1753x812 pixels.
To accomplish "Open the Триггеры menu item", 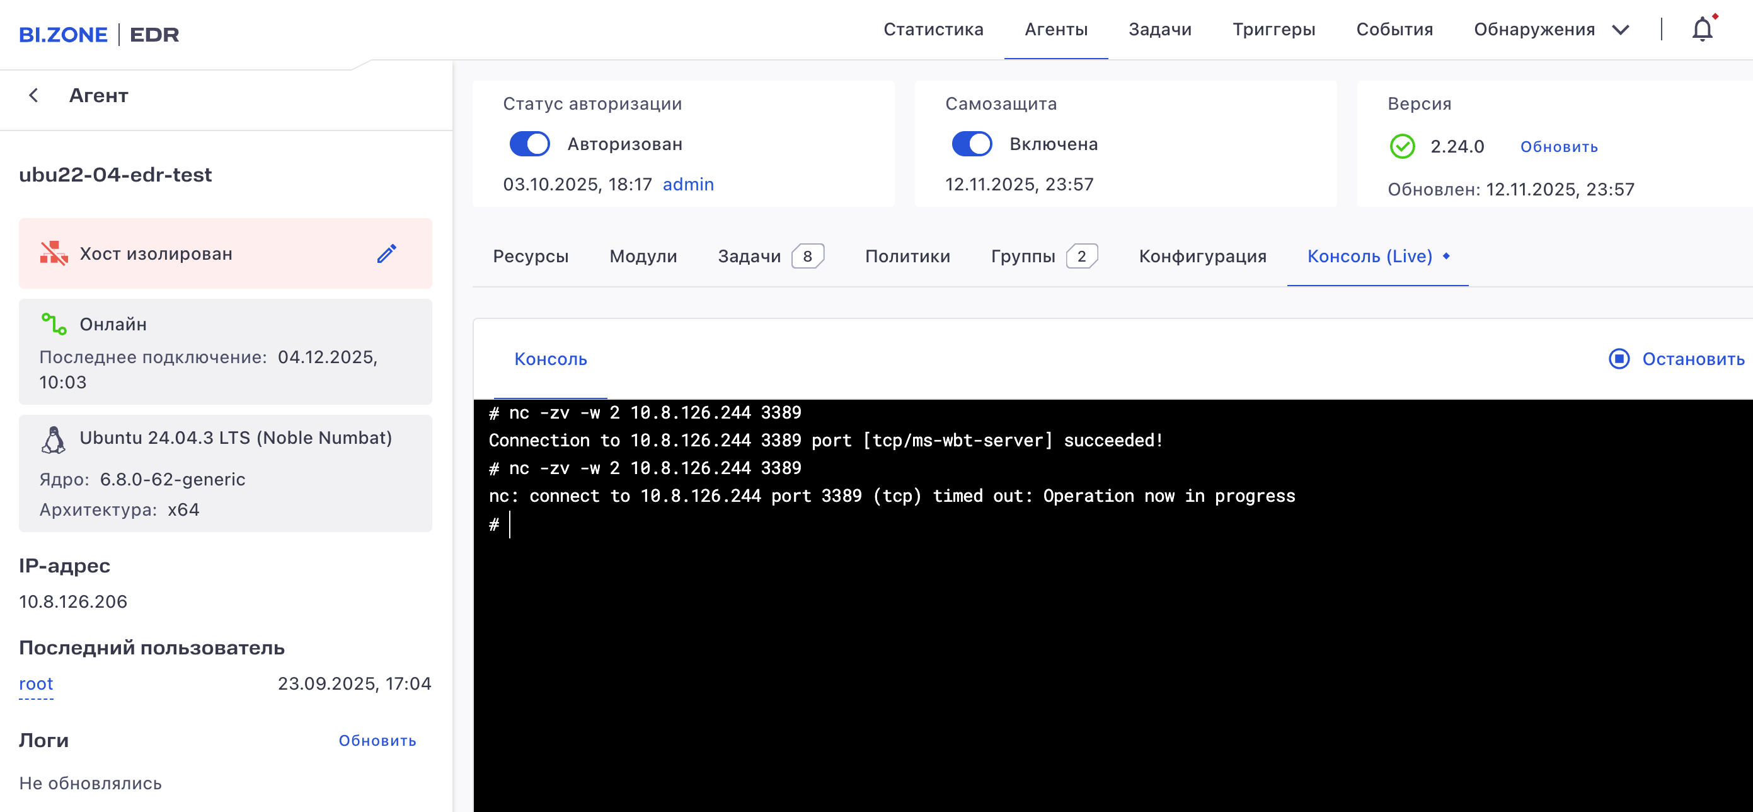I will (x=1273, y=29).
